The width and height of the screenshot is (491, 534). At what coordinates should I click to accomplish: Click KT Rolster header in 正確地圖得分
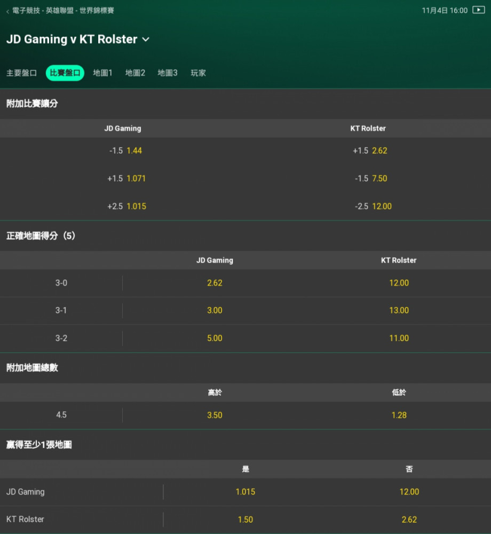pos(399,261)
